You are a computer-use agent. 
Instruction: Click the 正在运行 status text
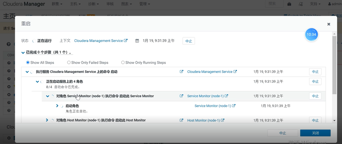coord(44,41)
